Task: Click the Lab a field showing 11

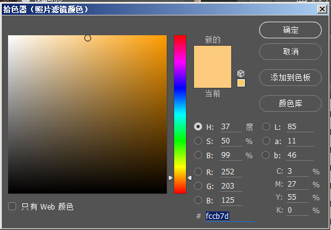Action: (x=300, y=141)
